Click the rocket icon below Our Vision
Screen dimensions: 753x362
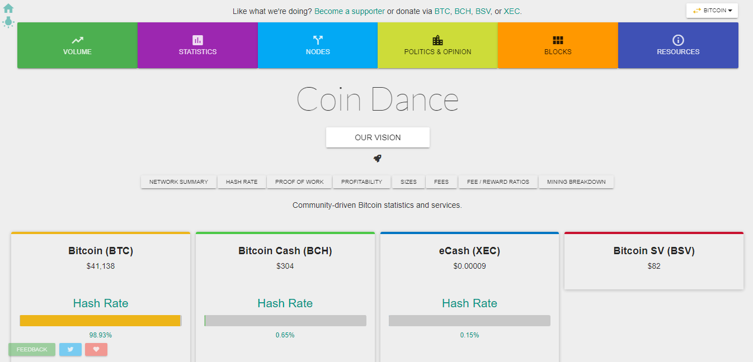point(378,159)
